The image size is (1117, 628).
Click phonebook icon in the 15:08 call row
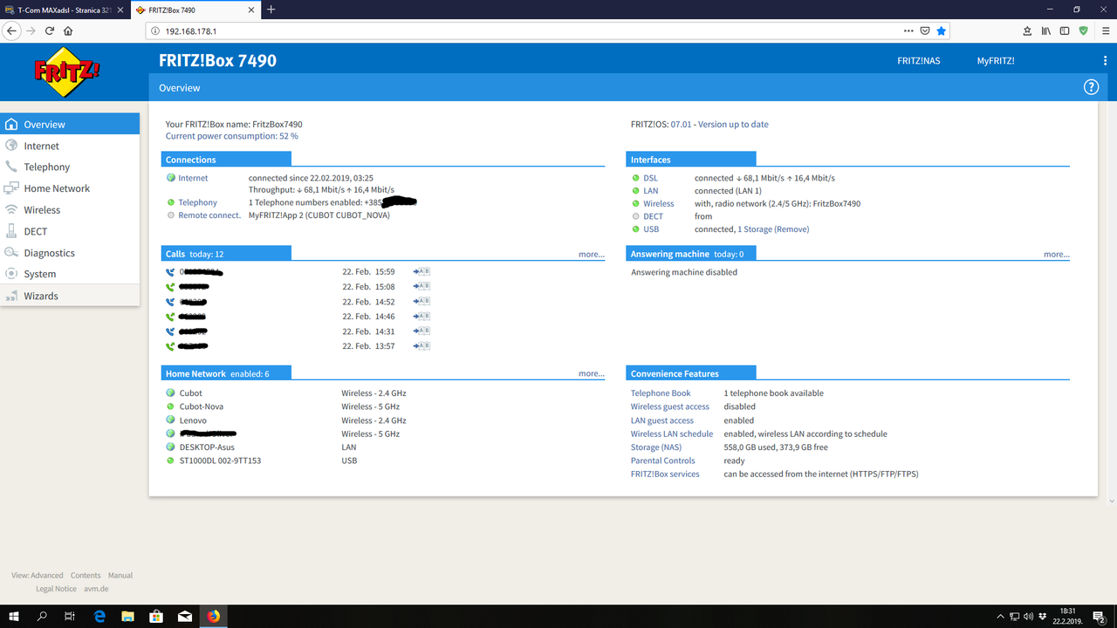(x=421, y=286)
